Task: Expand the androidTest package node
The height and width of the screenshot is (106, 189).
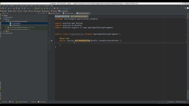Action: point(6,27)
